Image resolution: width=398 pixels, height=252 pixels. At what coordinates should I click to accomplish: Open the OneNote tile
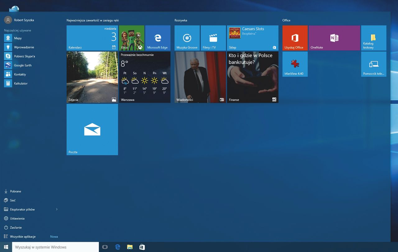(x=334, y=38)
